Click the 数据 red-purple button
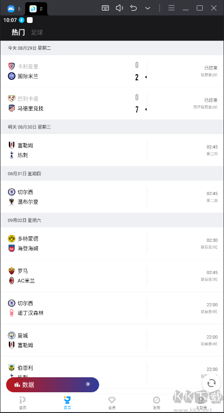 pyautogui.click(x=52, y=385)
